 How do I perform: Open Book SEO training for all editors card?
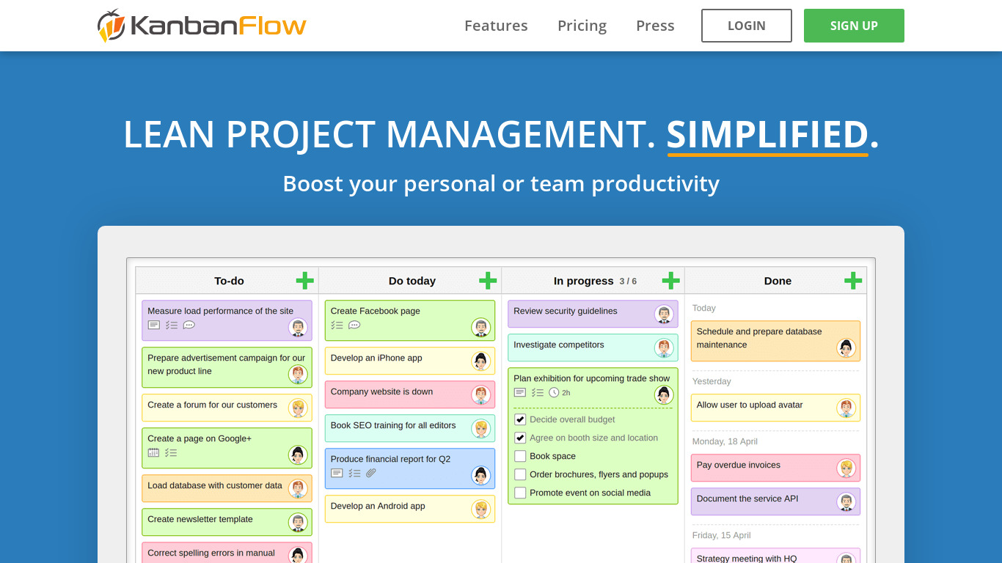click(x=410, y=429)
